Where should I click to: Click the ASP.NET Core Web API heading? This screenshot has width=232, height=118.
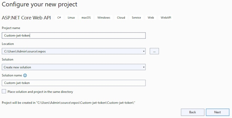coord(26,18)
